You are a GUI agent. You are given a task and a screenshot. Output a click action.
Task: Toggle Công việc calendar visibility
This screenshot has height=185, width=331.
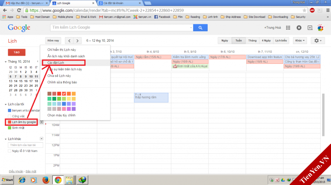coord(10,116)
